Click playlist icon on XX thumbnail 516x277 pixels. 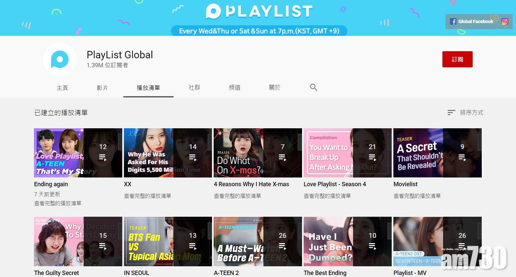(192, 157)
